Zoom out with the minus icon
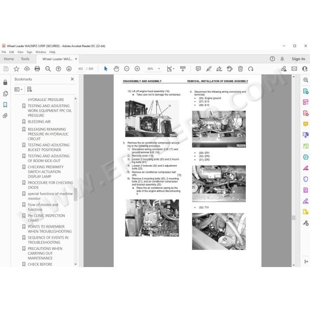The image size is (310, 310). (x=127, y=69)
